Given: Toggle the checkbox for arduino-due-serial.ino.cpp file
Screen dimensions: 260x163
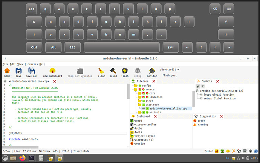Looking at the screenshot, I should (147, 108).
